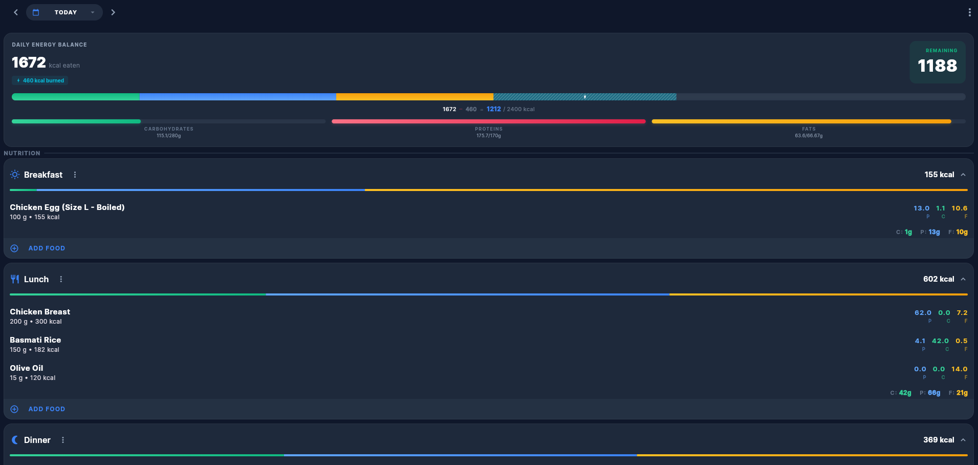Click the calendar icon beside TODAY
Image resolution: width=978 pixels, height=465 pixels.
[36, 12]
